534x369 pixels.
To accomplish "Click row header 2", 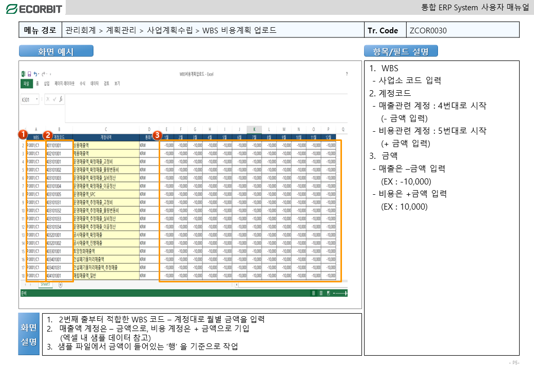I will 23,146.
